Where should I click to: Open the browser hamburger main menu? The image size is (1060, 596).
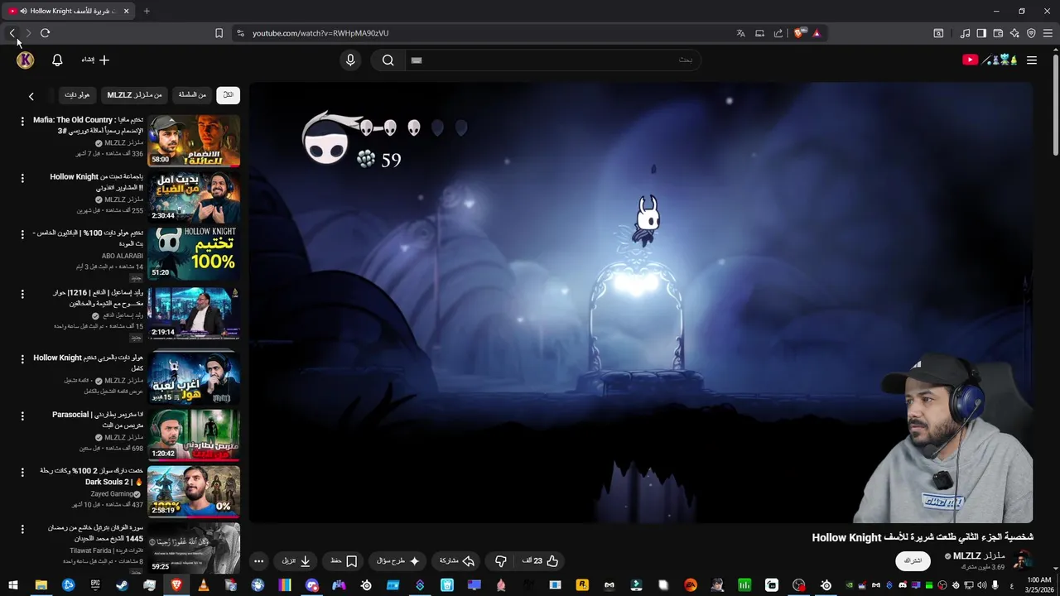click(x=1048, y=33)
